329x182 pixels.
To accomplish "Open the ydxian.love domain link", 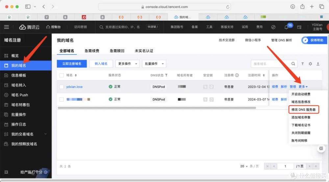I will click(74, 87).
